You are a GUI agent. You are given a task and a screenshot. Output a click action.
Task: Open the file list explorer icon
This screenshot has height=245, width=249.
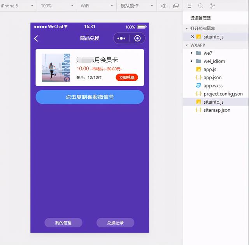tap(189, 6)
